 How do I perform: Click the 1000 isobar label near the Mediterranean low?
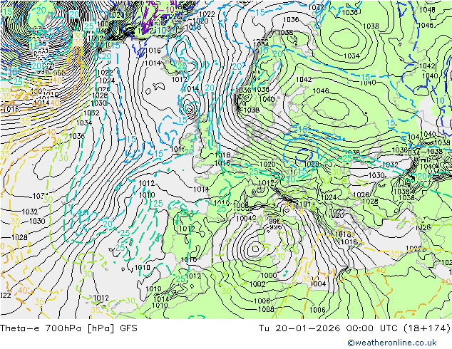pos(269,276)
